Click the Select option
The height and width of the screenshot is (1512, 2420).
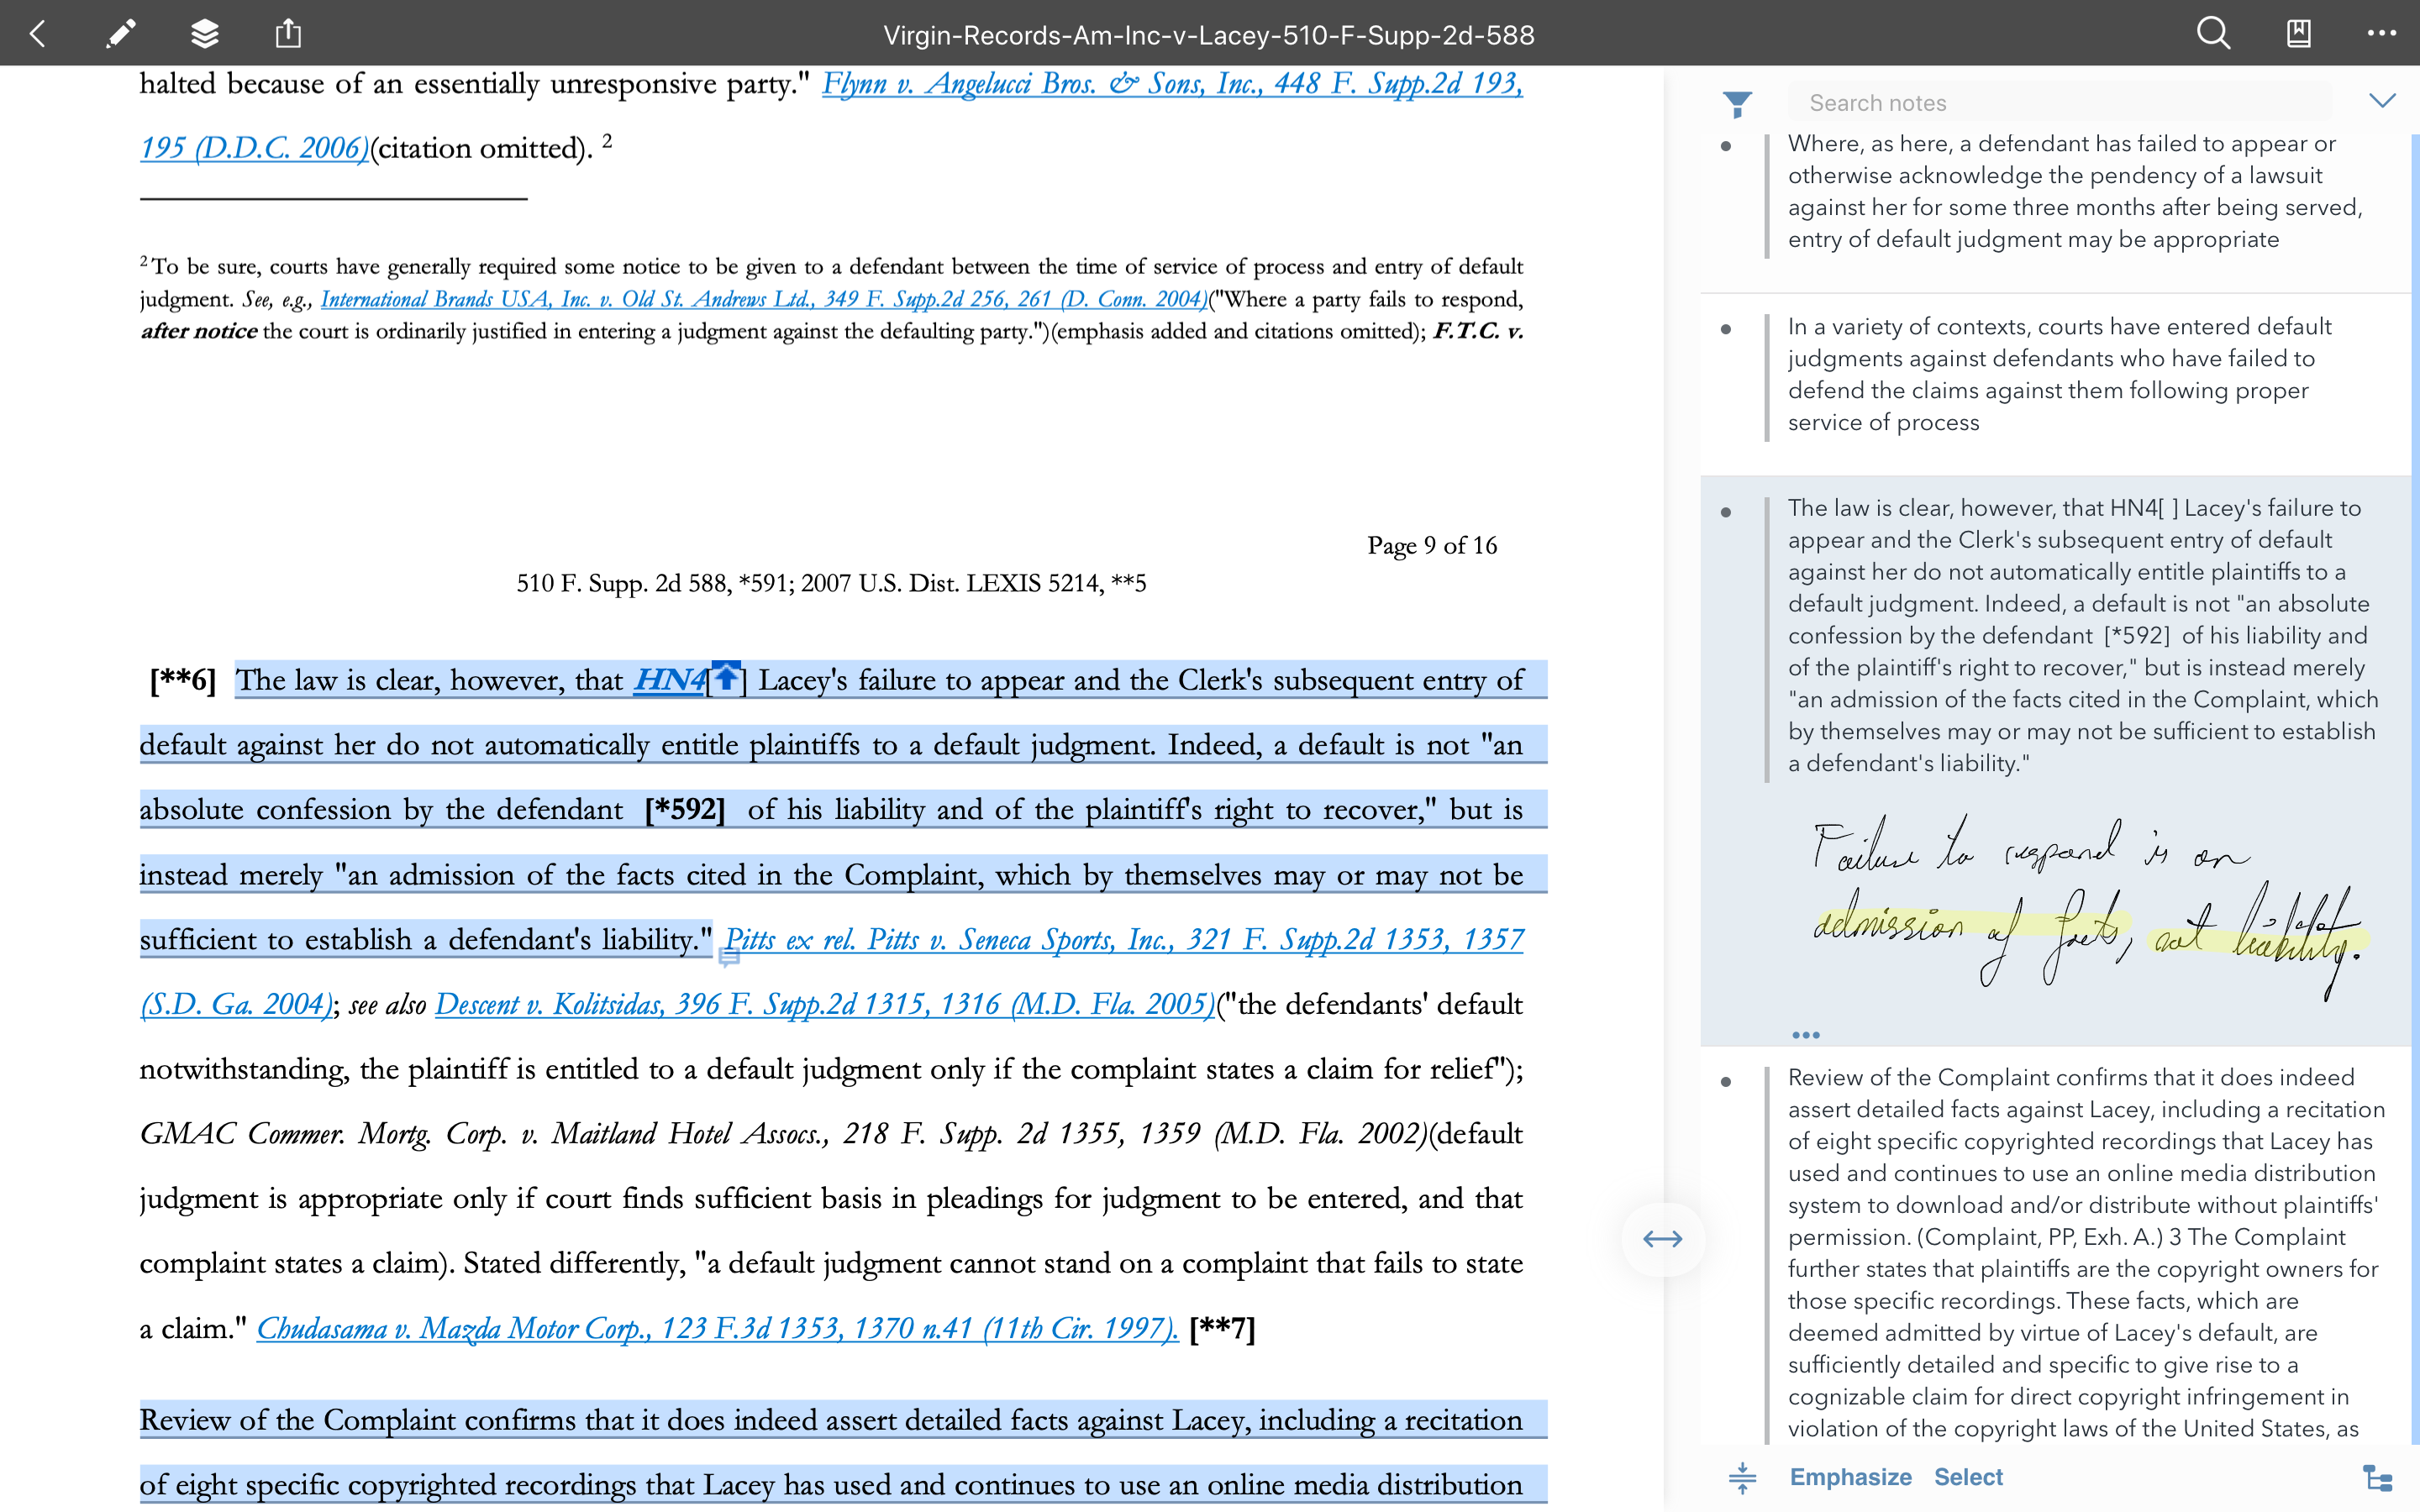tap(1967, 1477)
